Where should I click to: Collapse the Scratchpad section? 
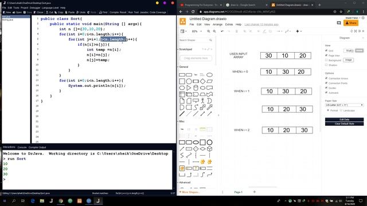point(186,49)
